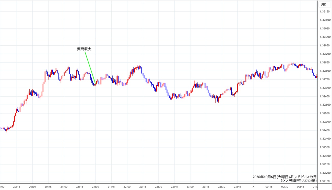Select price level 1.32300 on axis
Image resolution: width=332 pixels, height=190 pixels.
tap(325, 156)
